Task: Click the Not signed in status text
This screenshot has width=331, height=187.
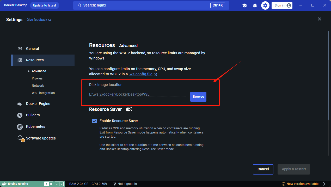Action: (x=127, y=184)
